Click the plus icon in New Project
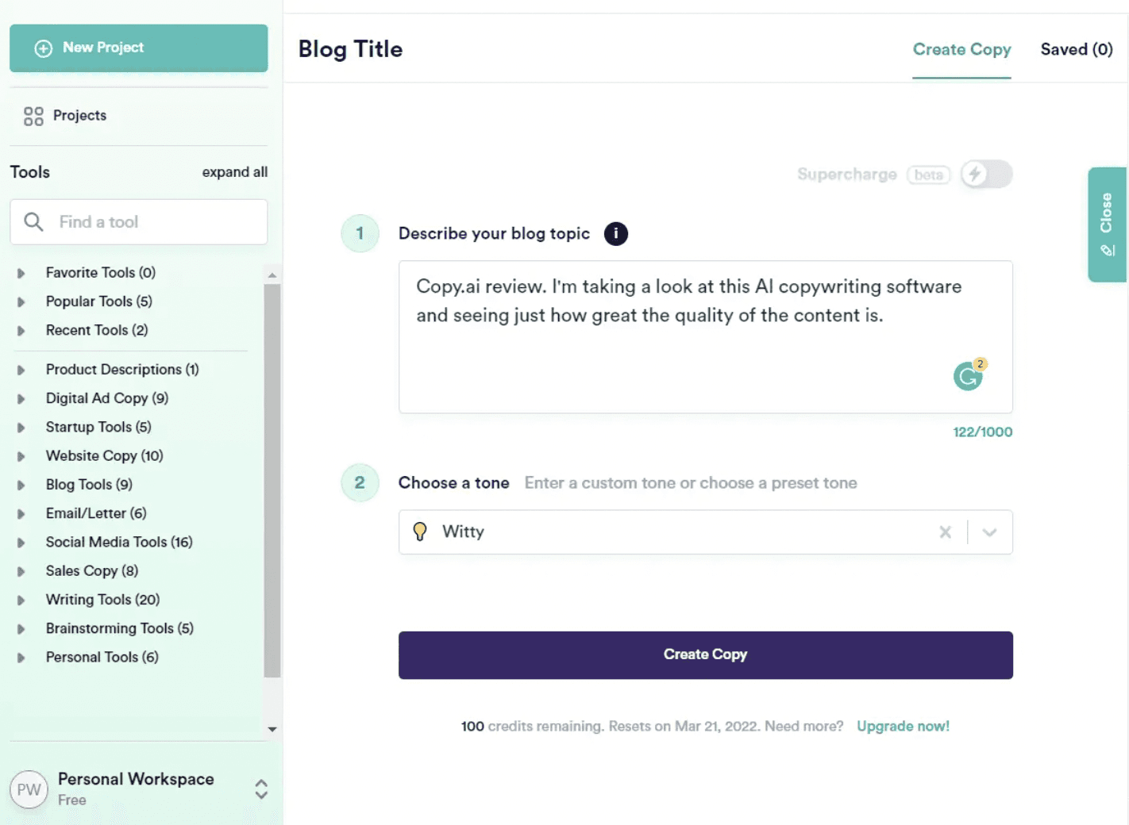Viewport: 1129px width, 825px height. point(44,48)
